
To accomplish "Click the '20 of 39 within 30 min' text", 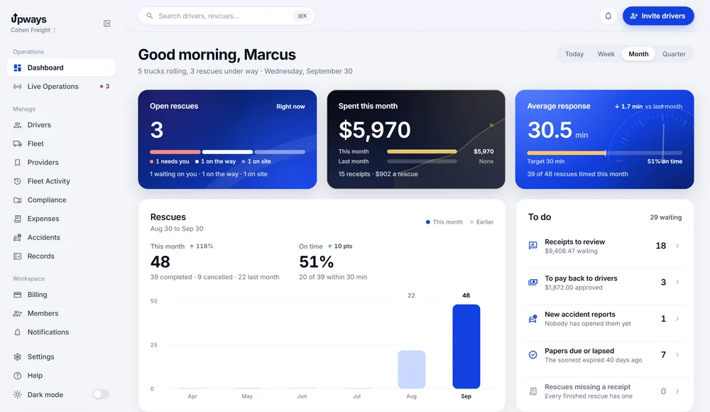I will coord(333,277).
